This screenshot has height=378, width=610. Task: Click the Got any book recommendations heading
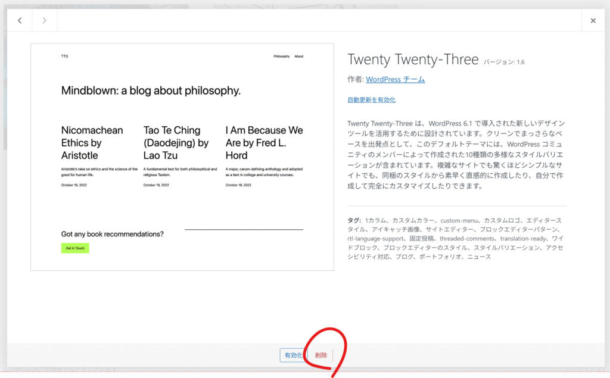(112, 234)
